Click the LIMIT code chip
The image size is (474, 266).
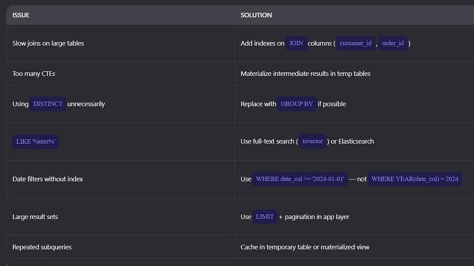click(265, 217)
